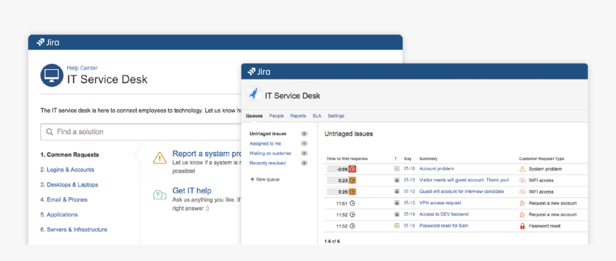
Task: Click the issue type icon for IT-16
Action: click(397, 169)
